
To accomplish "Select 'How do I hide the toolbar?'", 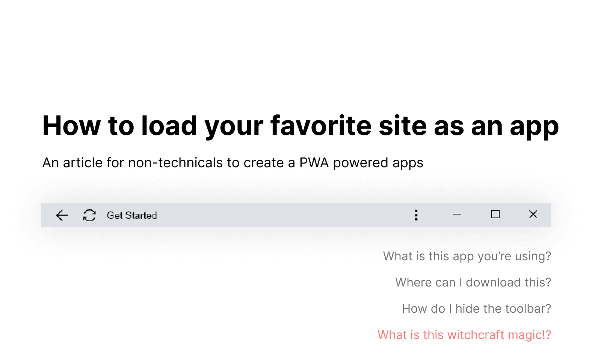I will click(476, 309).
